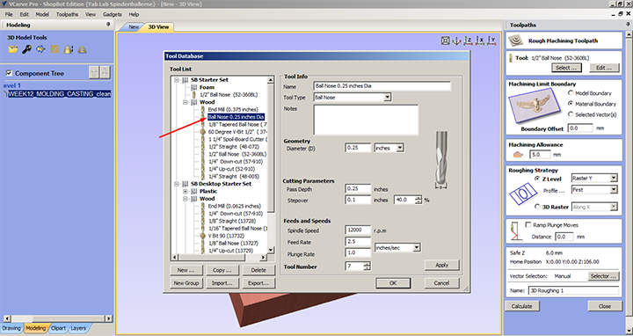The height and width of the screenshot is (336, 633).
Task: Click the diagonal split square model tool icon
Action: [55, 49]
